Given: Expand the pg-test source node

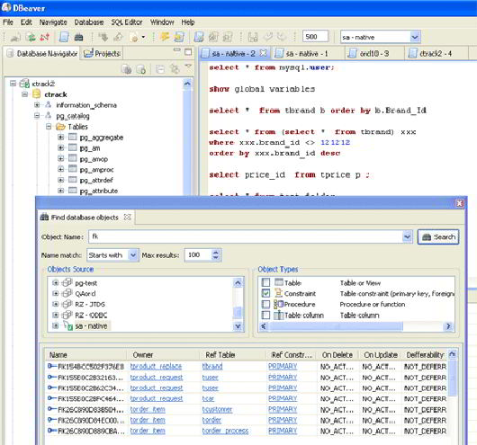Looking at the screenshot, I should click(55, 282).
